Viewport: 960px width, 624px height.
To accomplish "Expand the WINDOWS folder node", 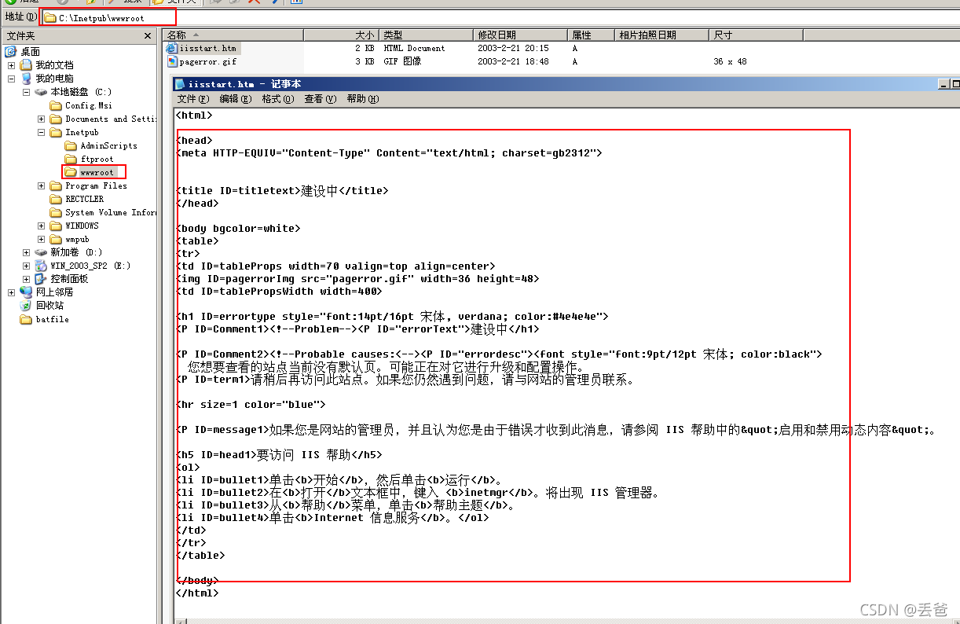I will coord(41,226).
